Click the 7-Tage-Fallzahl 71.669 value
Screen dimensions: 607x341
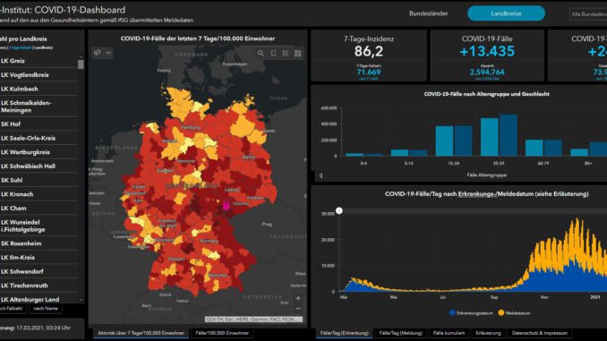click(369, 72)
